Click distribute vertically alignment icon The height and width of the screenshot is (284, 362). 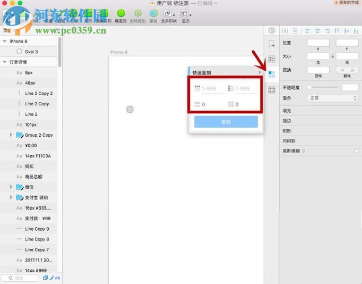[x=295, y=31]
